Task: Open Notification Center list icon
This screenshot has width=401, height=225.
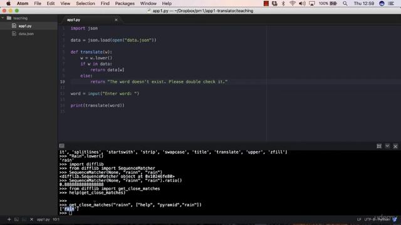Action: 391,3
